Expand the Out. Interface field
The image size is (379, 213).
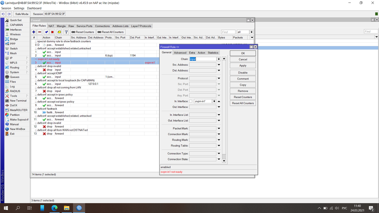[219, 107]
